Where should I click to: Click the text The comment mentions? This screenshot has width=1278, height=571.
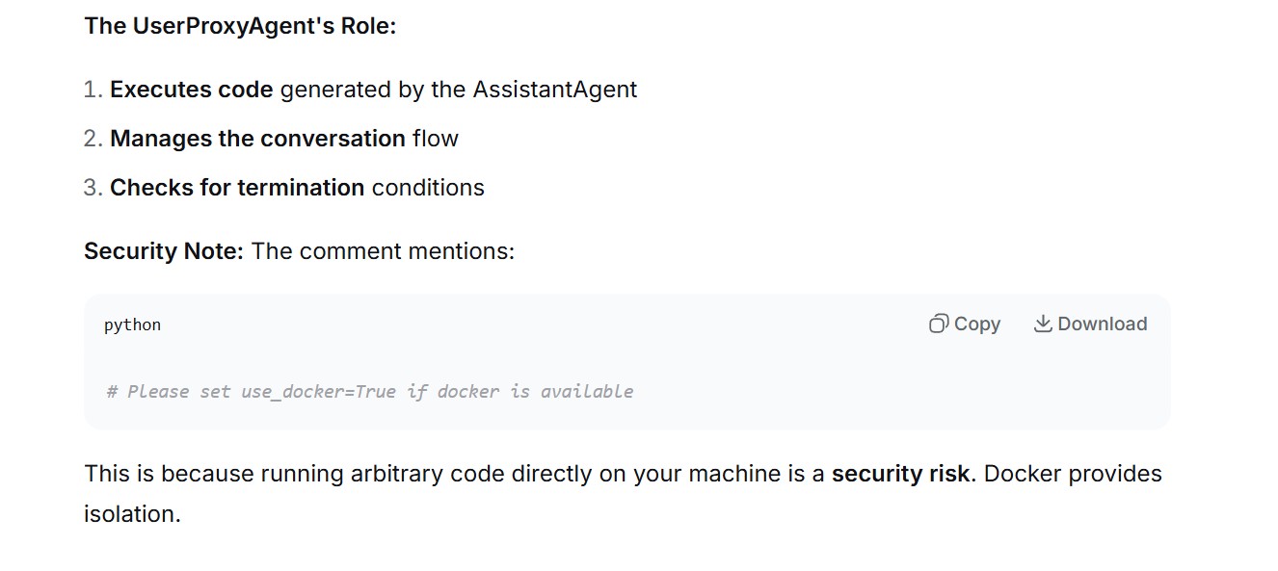click(x=383, y=251)
